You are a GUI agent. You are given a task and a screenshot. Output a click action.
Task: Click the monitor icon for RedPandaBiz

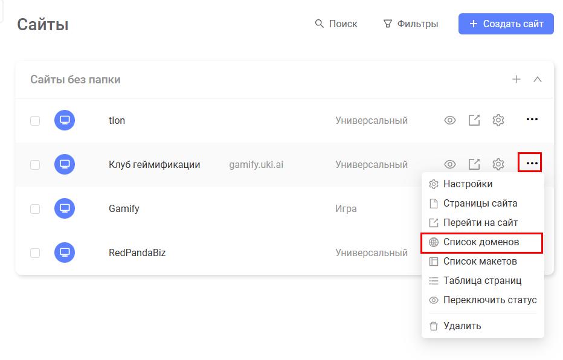[65, 252]
